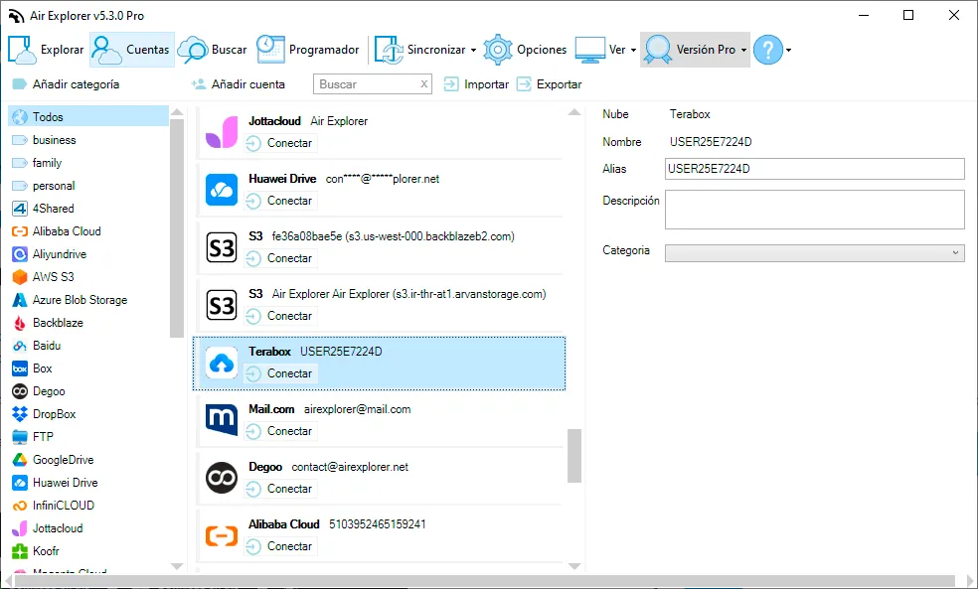Image resolution: width=978 pixels, height=589 pixels.
Task: Click Conectar for the Alibaba Cloud account
Action: 280,546
